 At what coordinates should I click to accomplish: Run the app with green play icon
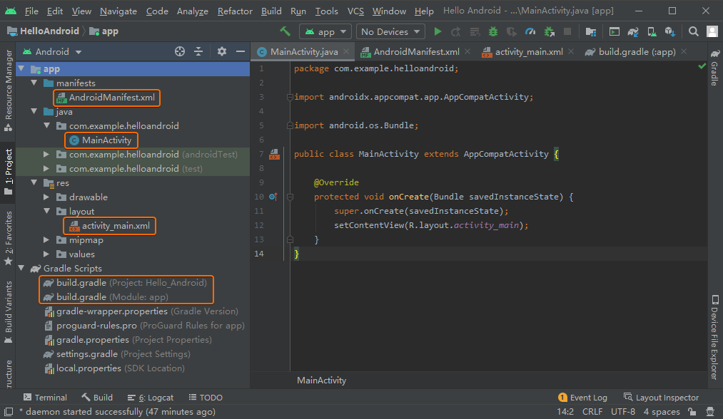coord(438,31)
